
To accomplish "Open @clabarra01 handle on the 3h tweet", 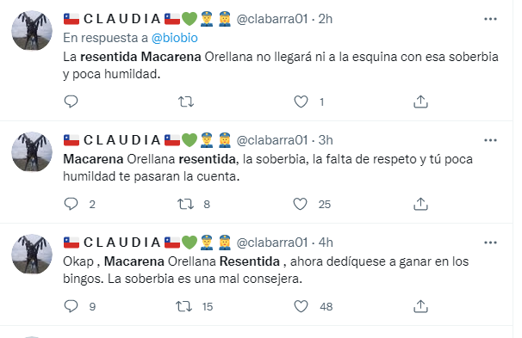I will point(272,140).
